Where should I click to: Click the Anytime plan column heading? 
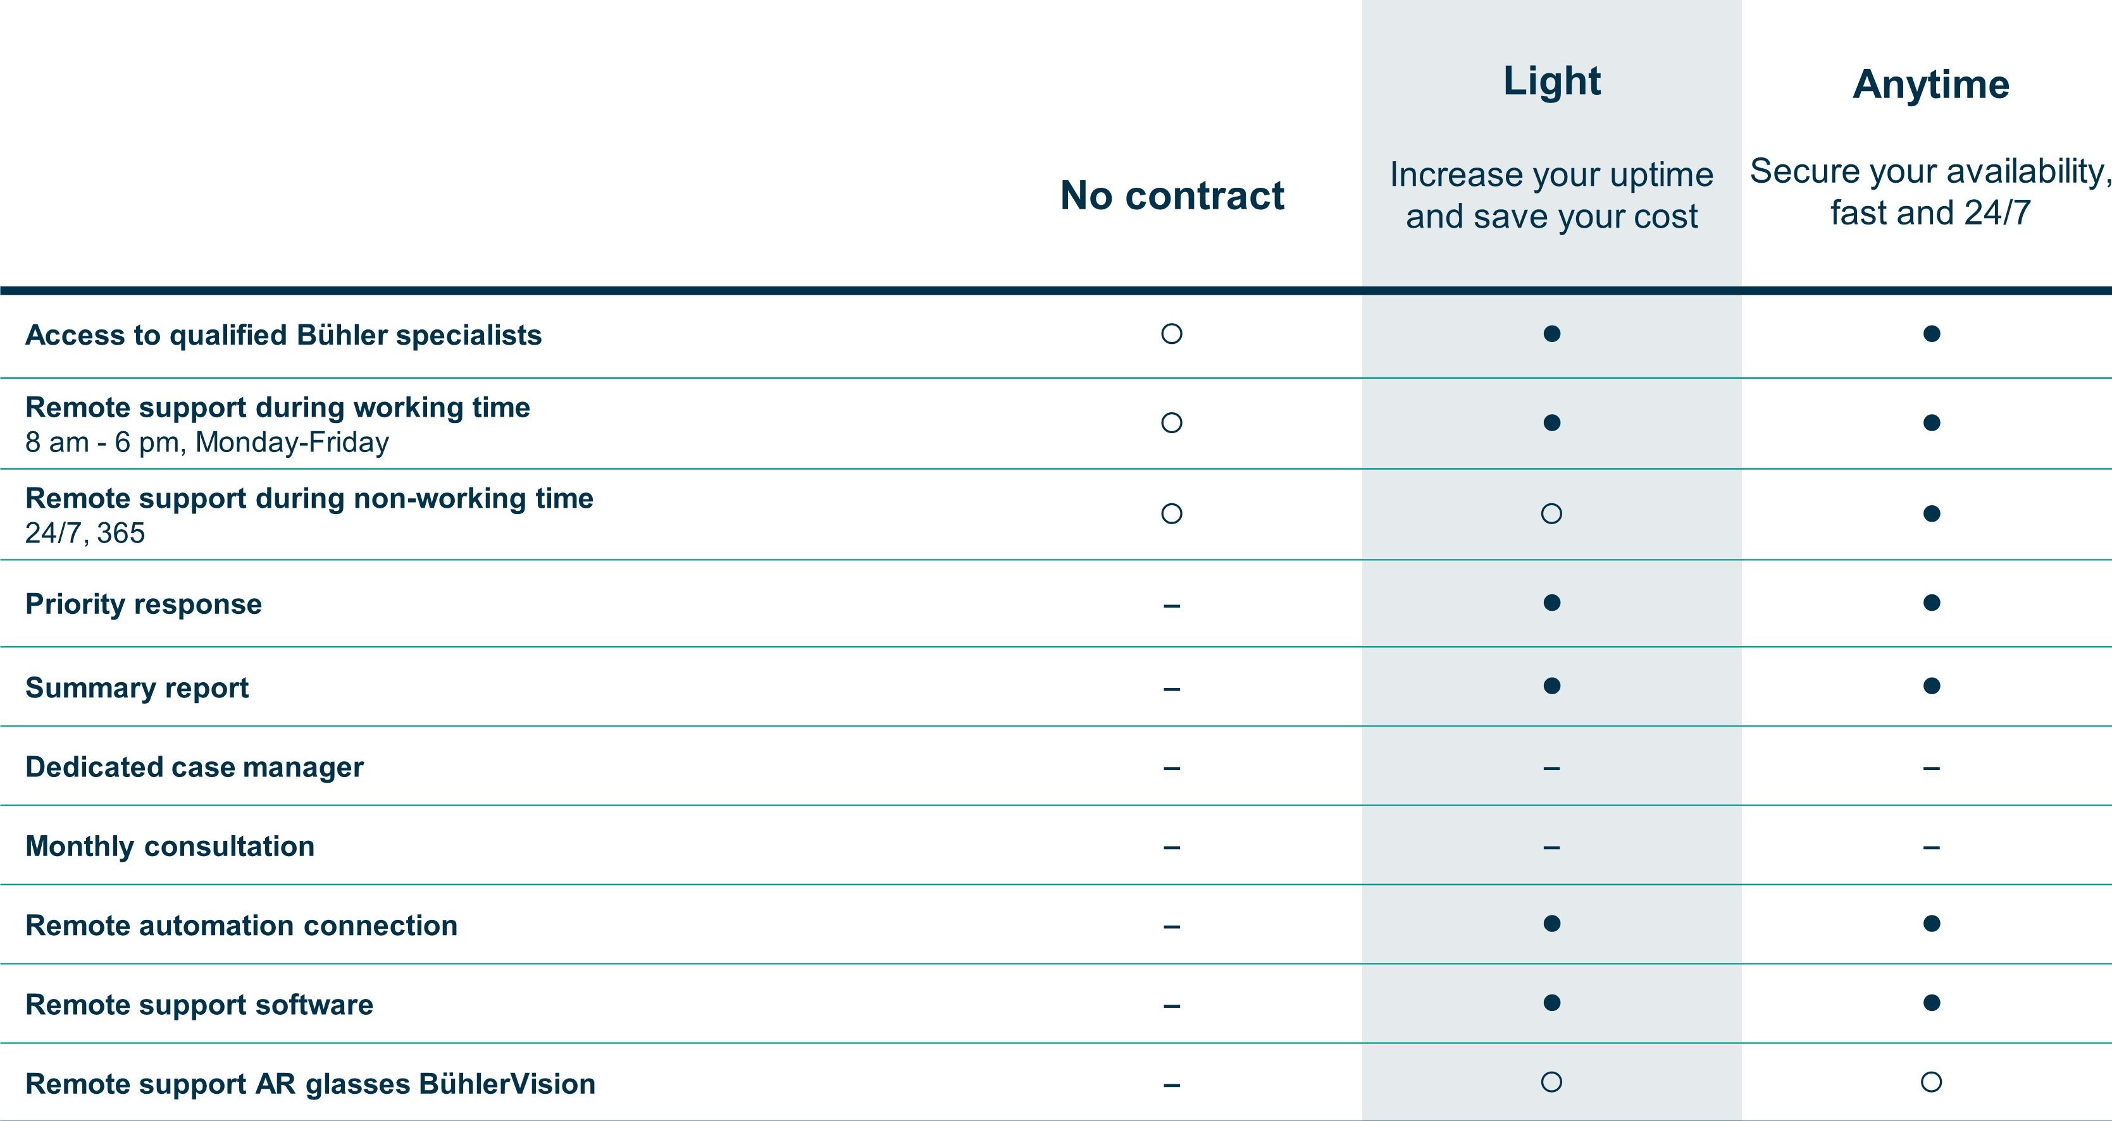pyautogui.click(x=1931, y=84)
